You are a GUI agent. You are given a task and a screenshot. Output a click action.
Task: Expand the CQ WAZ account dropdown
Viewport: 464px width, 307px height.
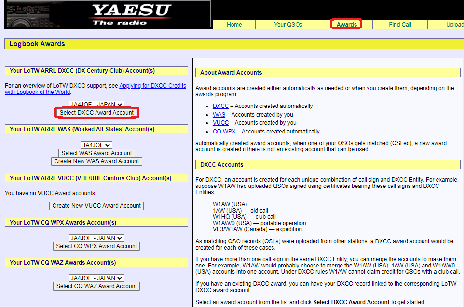click(96, 278)
